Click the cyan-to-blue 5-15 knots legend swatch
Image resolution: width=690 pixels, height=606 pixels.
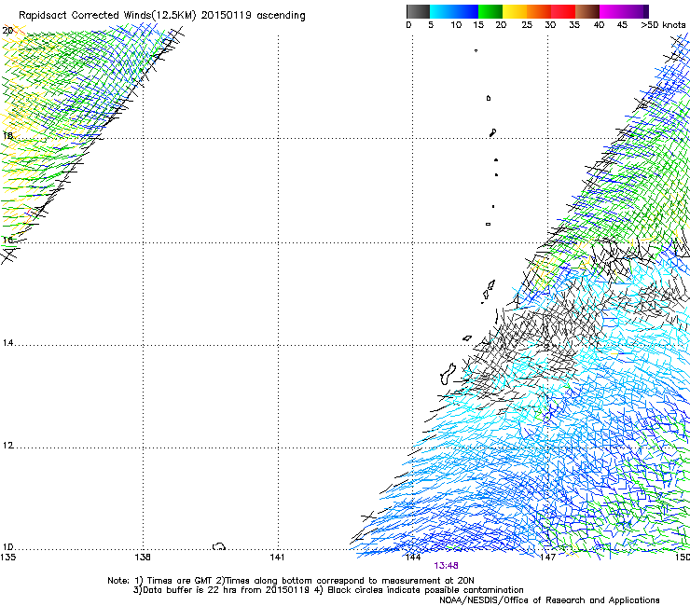tap(454, 11)
